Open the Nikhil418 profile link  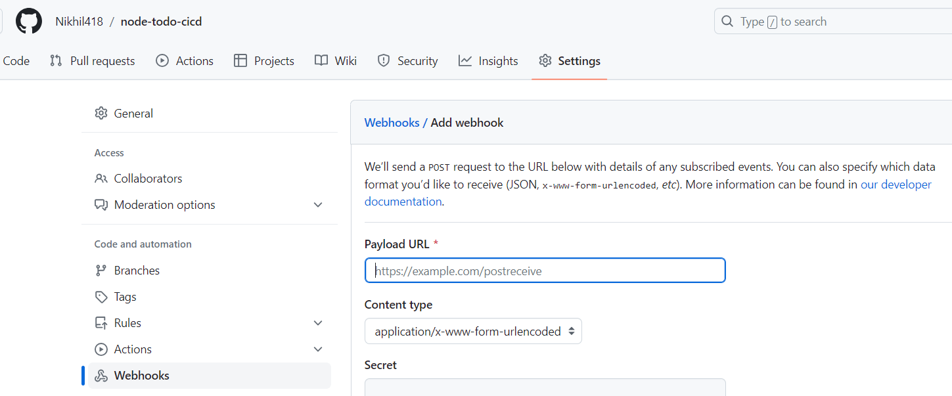coord(79,22)
